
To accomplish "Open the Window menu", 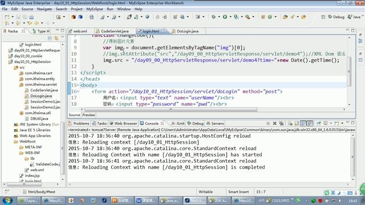I will coord(124,9).
